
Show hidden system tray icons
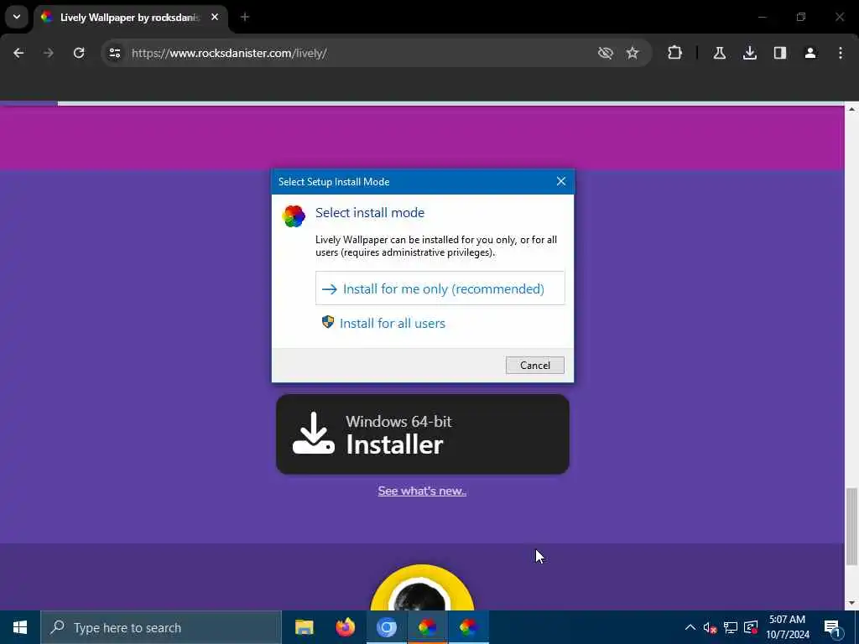(x=690, y=627)
